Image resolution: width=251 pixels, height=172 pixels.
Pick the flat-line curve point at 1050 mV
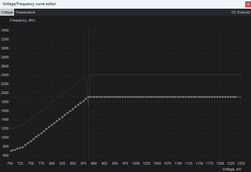click(x=157, y=97)
